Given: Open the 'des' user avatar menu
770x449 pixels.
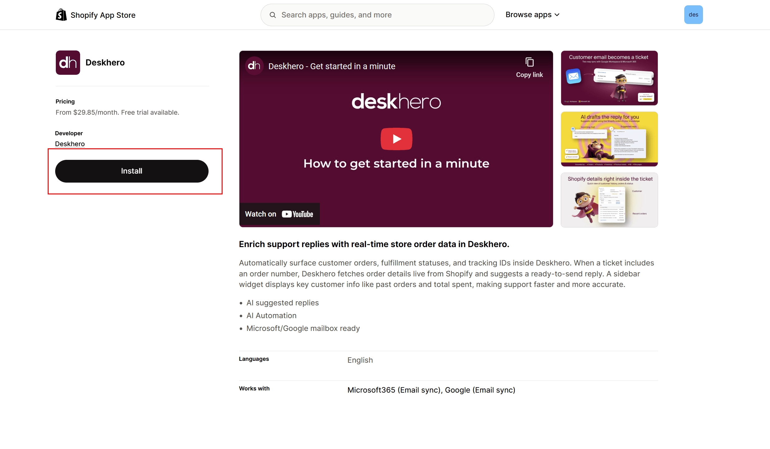Looking at the screenshot, I should [693, 15].
